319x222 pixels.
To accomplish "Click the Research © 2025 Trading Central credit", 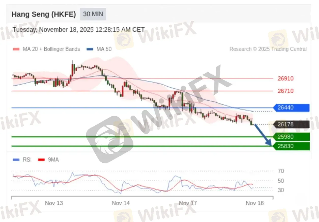I will [x=268, y=49].
